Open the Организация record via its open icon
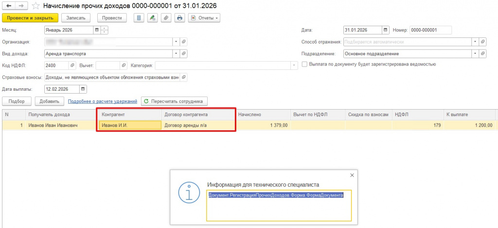 [183, 42]
